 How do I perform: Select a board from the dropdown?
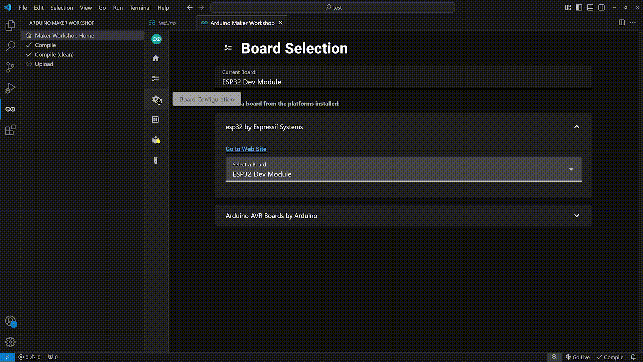tap(403, 169)
